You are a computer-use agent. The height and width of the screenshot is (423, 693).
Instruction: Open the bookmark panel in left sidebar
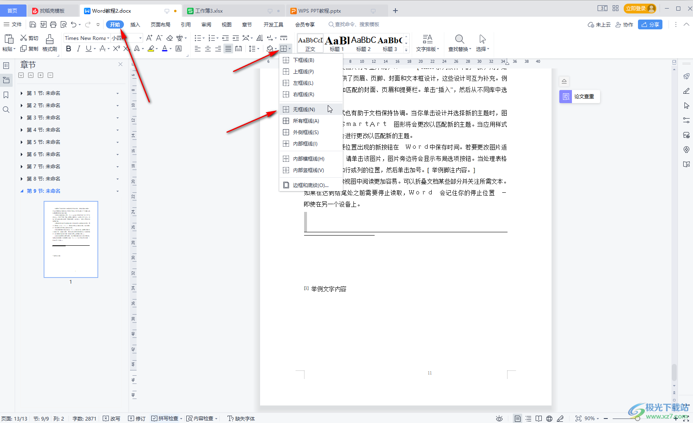tap(6, 95)
